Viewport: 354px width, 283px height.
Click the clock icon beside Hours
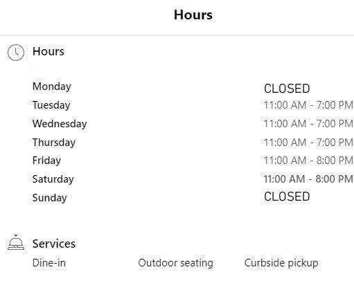coord(16,53)
